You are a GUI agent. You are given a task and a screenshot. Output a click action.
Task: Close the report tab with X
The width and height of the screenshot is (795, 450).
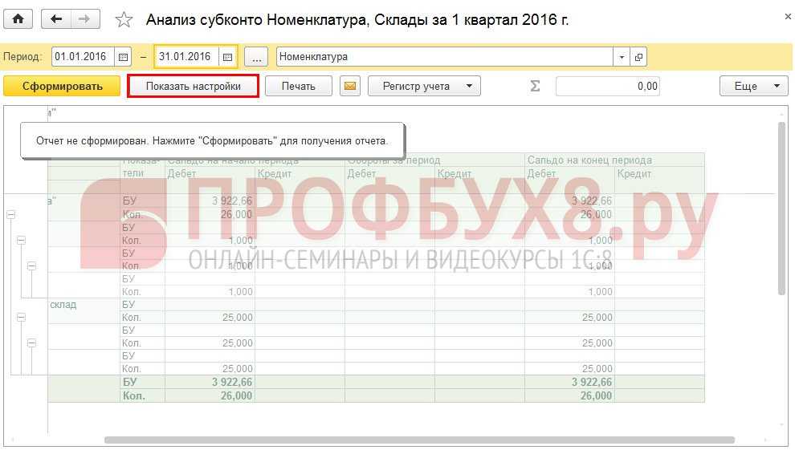tap(788, 17)
